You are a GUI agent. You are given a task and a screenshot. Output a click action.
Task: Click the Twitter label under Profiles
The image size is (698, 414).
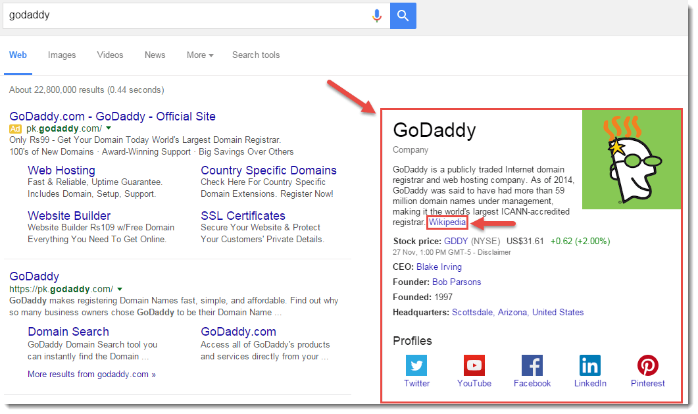[x=416, y=383]
